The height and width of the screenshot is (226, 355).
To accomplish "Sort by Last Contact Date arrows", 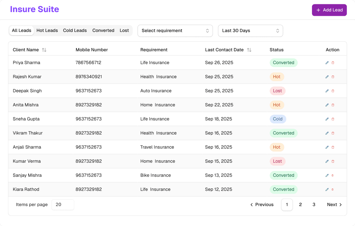I will pyautogui.click(x=249, y=50).
